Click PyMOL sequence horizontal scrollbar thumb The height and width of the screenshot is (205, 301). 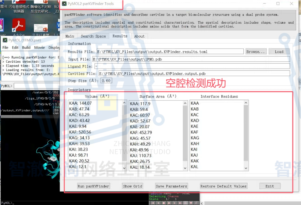pyautogui.click(x=16, y=116)
